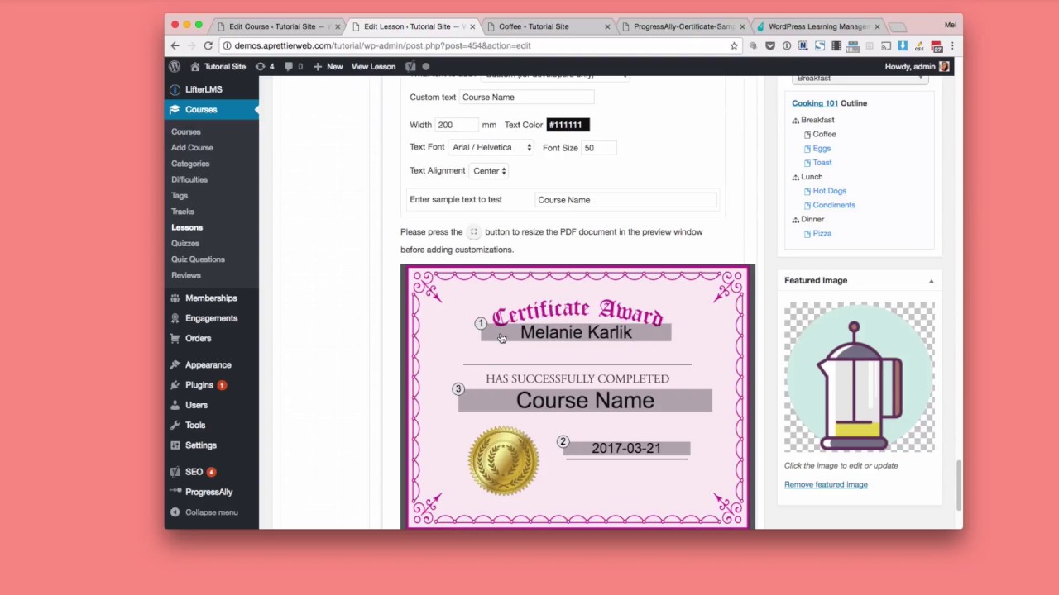Open LifterLMS in the sidebar
The height and width of the screenshot is (595, 1059).
pyautogui.click(x=204, y=89)
